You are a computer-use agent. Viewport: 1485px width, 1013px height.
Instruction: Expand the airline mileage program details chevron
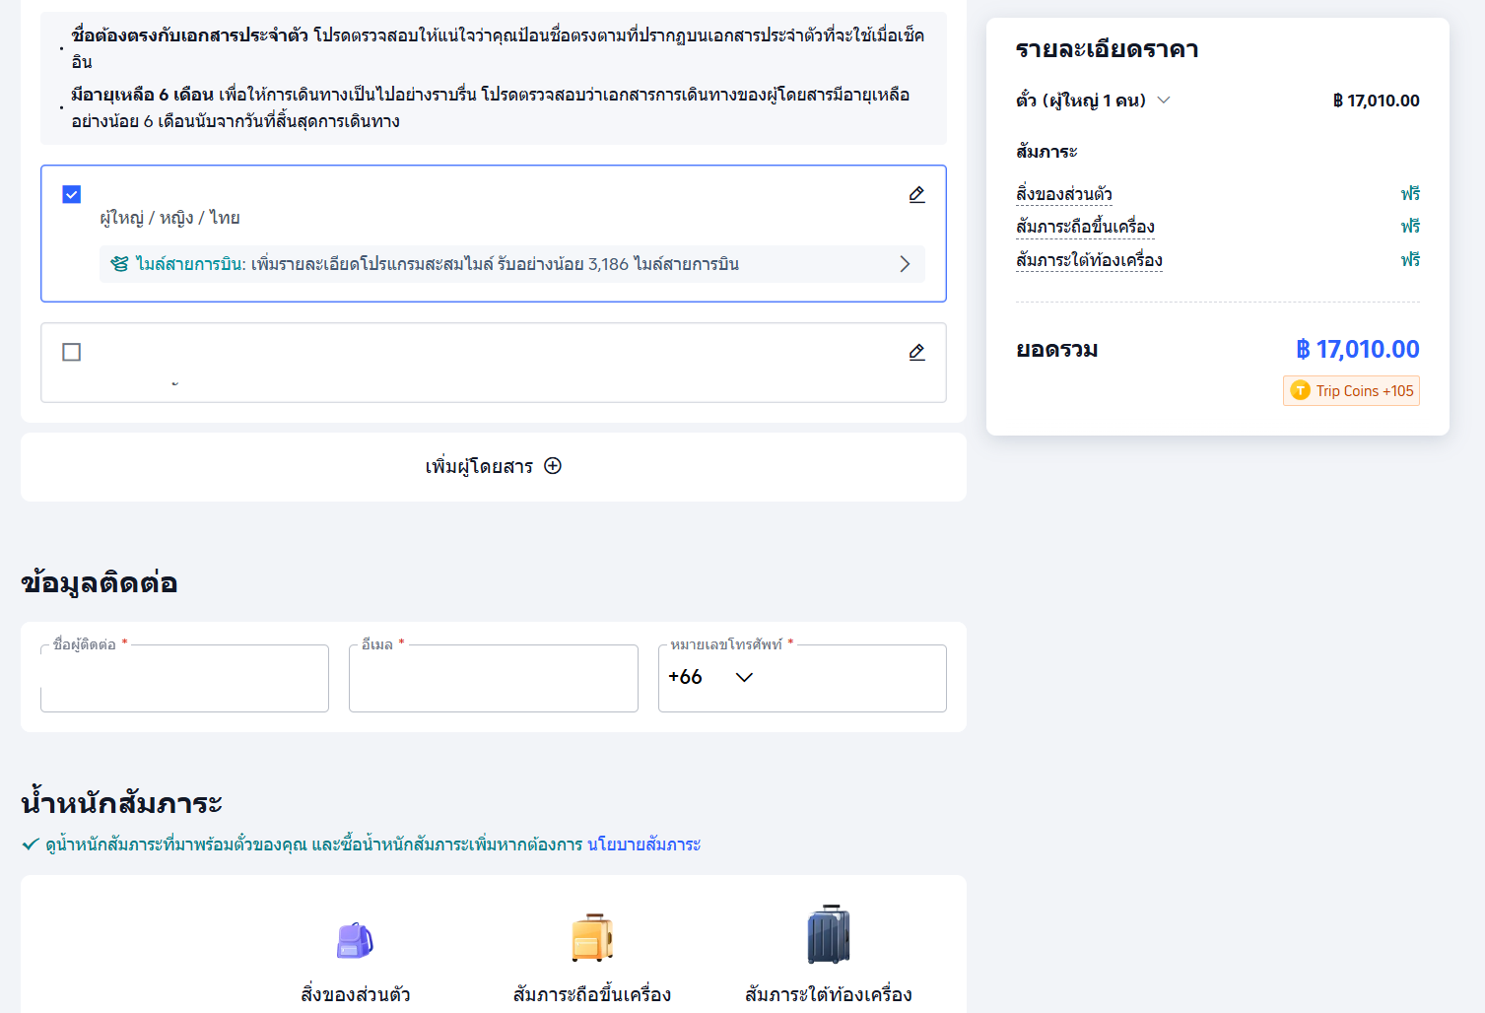[x=904, y=263]
